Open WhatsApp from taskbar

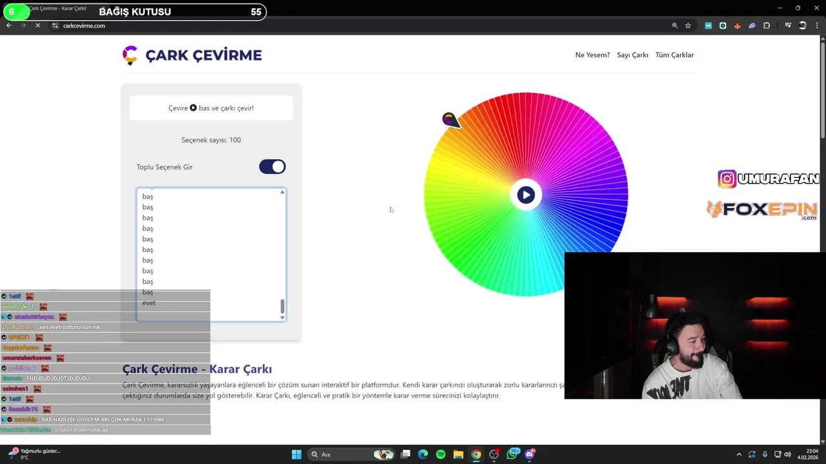click(512, 454)
